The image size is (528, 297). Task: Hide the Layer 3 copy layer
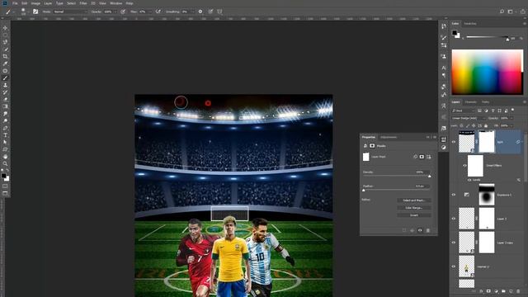coord(454,243)
